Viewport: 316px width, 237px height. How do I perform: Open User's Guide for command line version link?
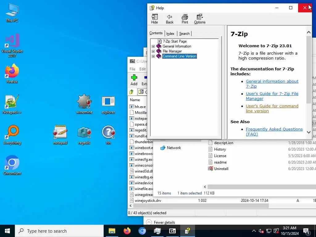click(272, 108)
